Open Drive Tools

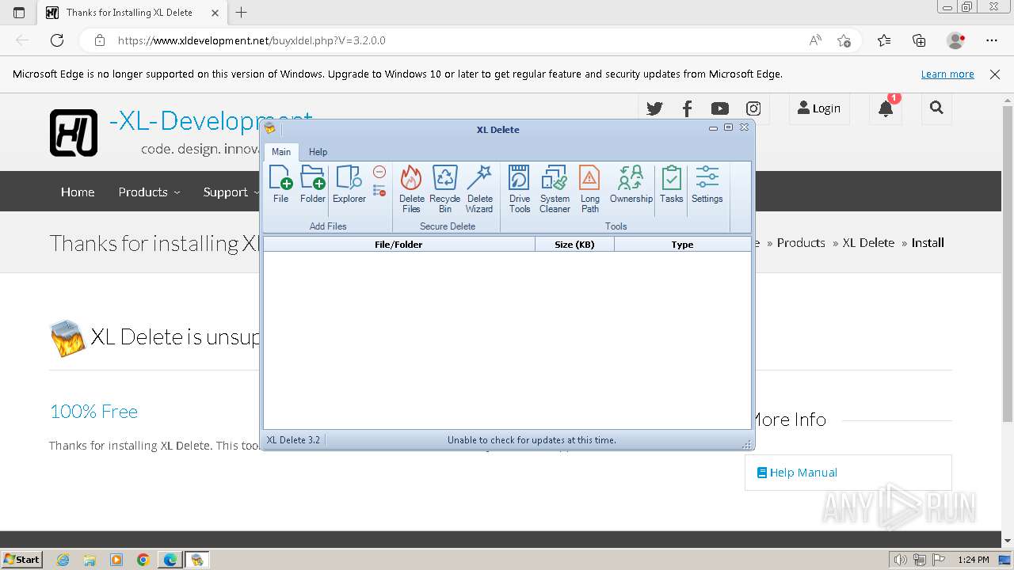tap(520, 189)
